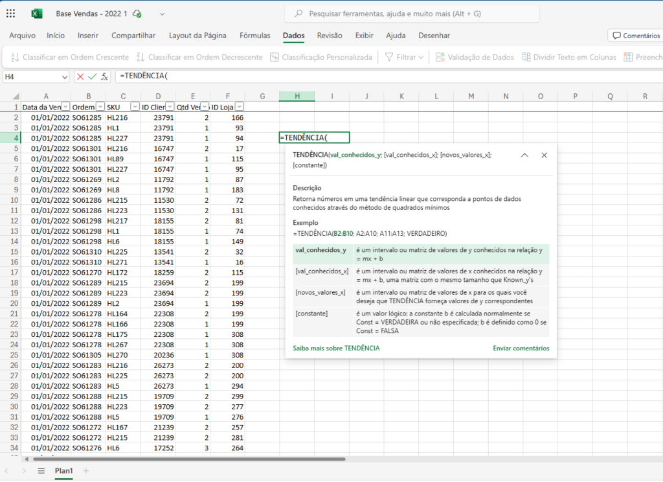Select the Dados tab
663x482 pixels.
294,36
